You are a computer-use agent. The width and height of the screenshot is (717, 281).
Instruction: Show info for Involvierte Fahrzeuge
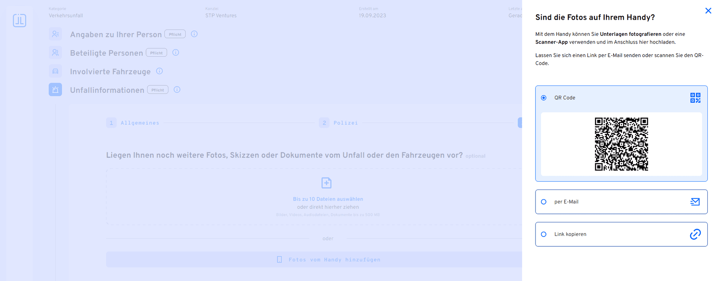(159, 71)
